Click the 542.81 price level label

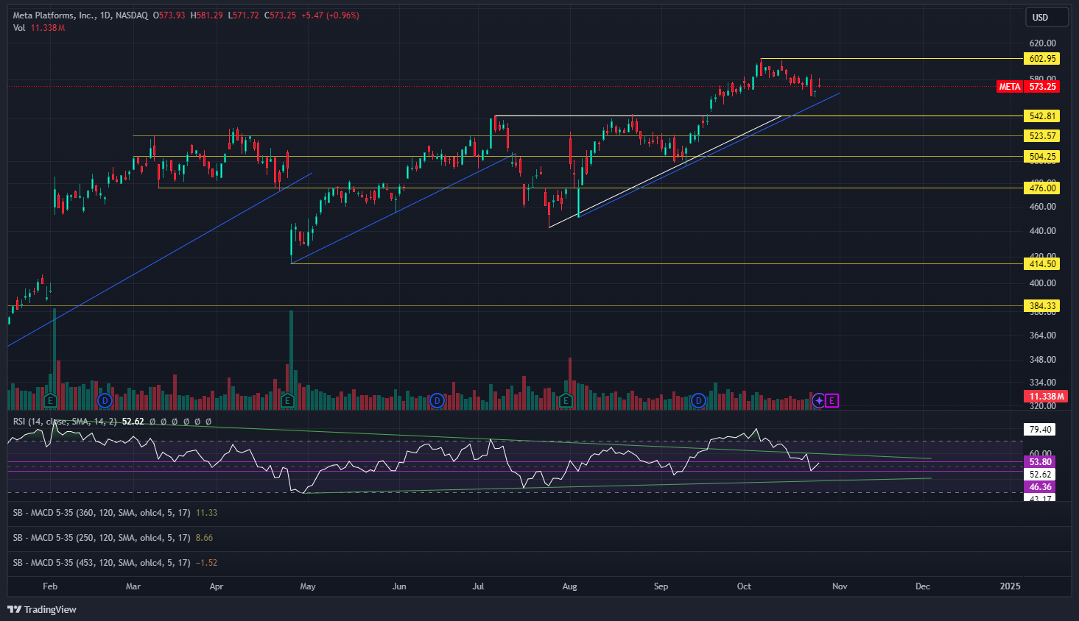point(1042,116)
